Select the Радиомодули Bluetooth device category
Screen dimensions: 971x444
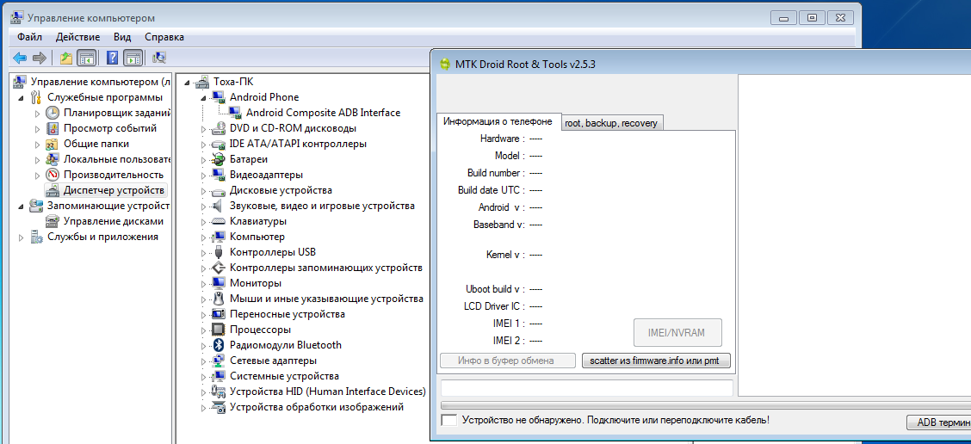(285, 345)
